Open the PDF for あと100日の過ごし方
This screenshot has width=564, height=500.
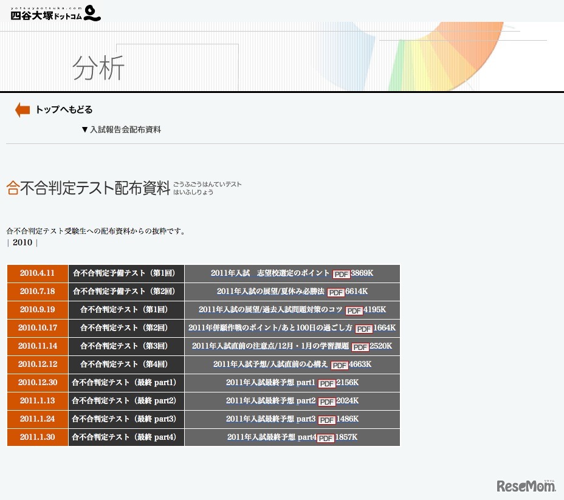click(363, 329)
